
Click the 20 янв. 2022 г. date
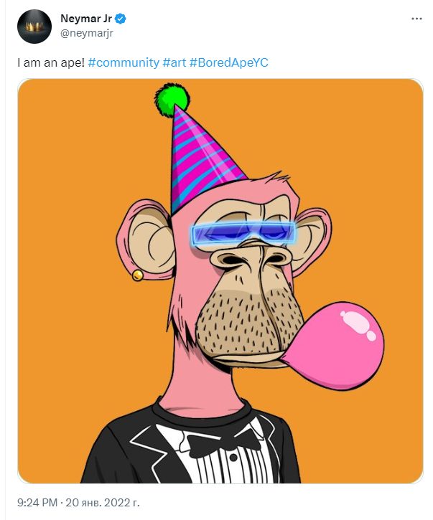[x=102, y=502]
